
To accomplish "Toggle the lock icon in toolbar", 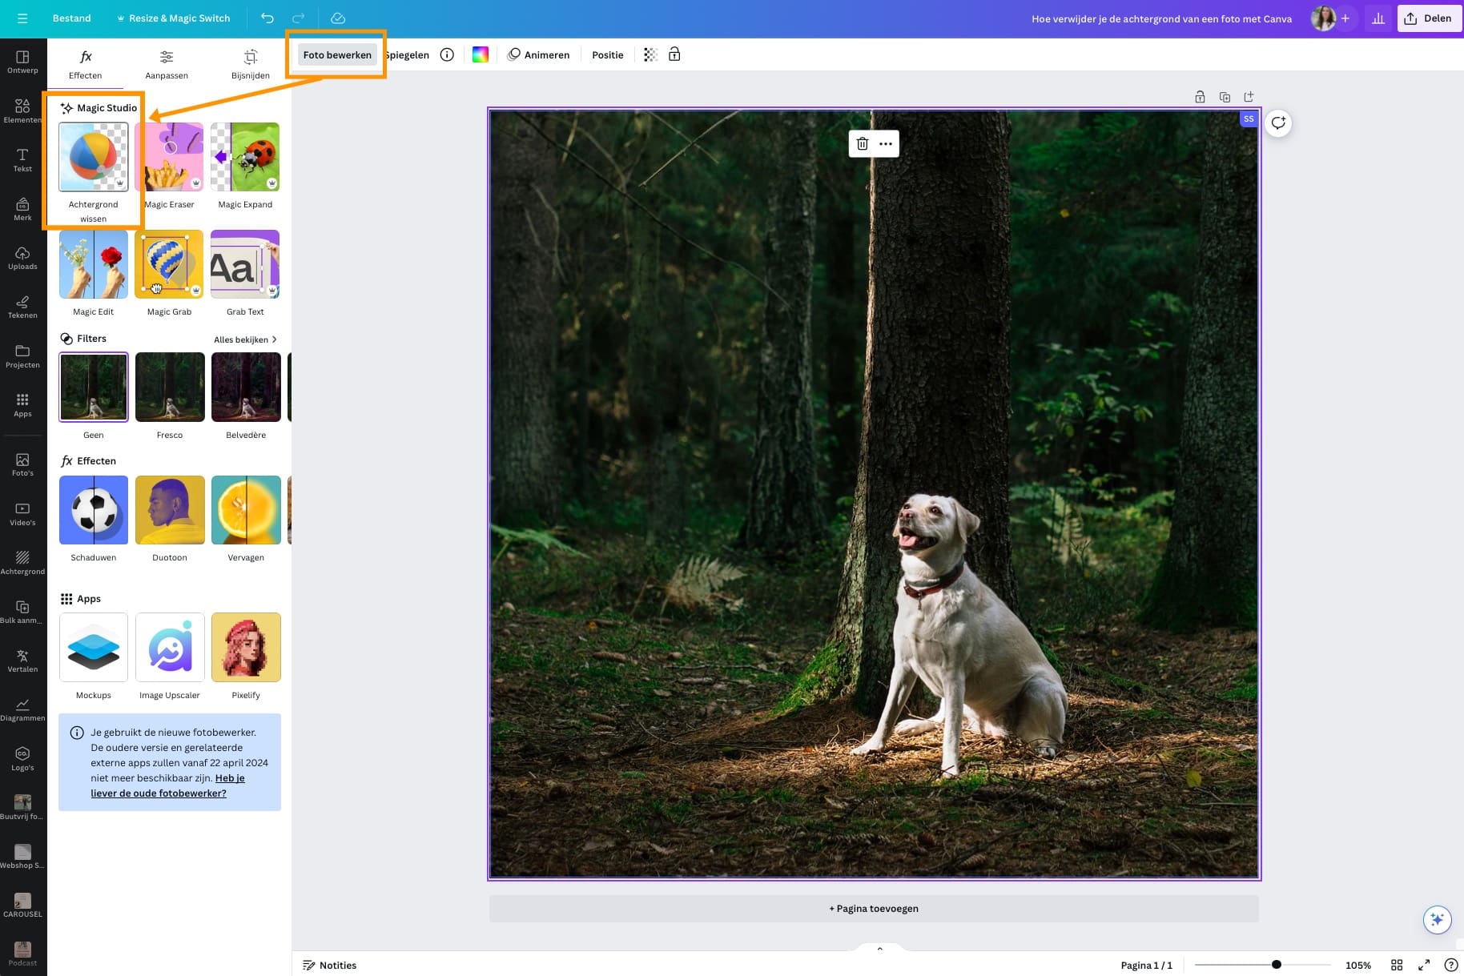I will click(x=674, y=54).
